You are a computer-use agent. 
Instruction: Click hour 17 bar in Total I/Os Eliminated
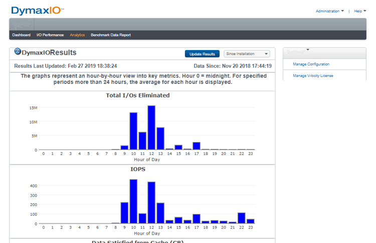[x=197, y=146]
